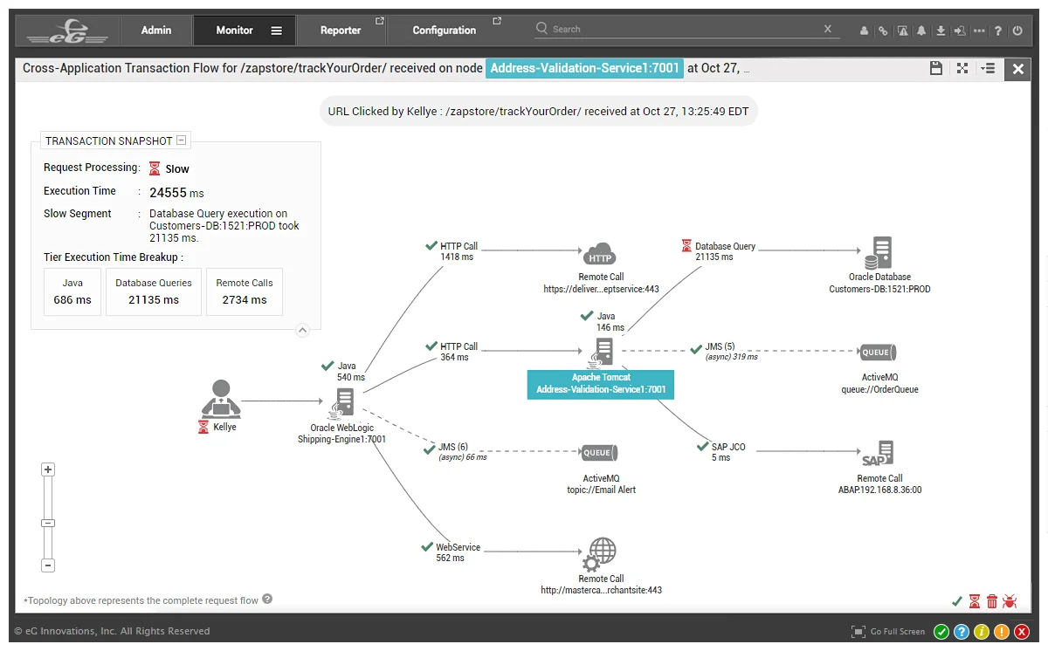Click the orange exclamation status circle
The width and height of the screenshot is (1048, 651).
coord(1002,632)
